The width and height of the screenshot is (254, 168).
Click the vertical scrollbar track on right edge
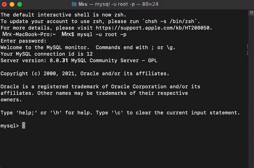(x=251, y=91)
